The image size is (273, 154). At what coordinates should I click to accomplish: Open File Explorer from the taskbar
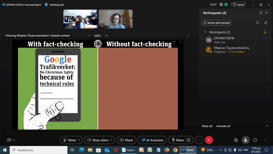click(x=90, y=150)
